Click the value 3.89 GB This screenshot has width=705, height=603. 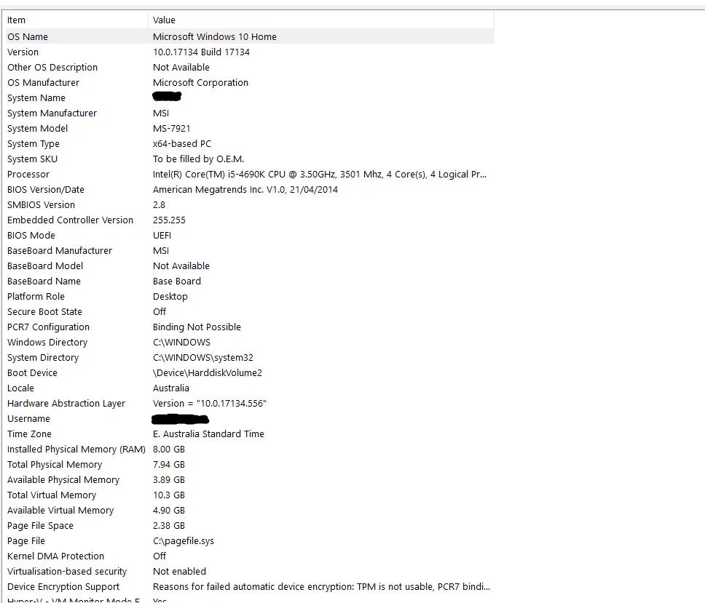(169, 479)
